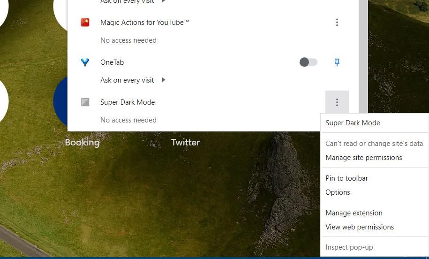Screen dimensions: 429x259
Task: Click 'Magic Actions for YouTube™' extension name
Action: (x=144, y=23)
